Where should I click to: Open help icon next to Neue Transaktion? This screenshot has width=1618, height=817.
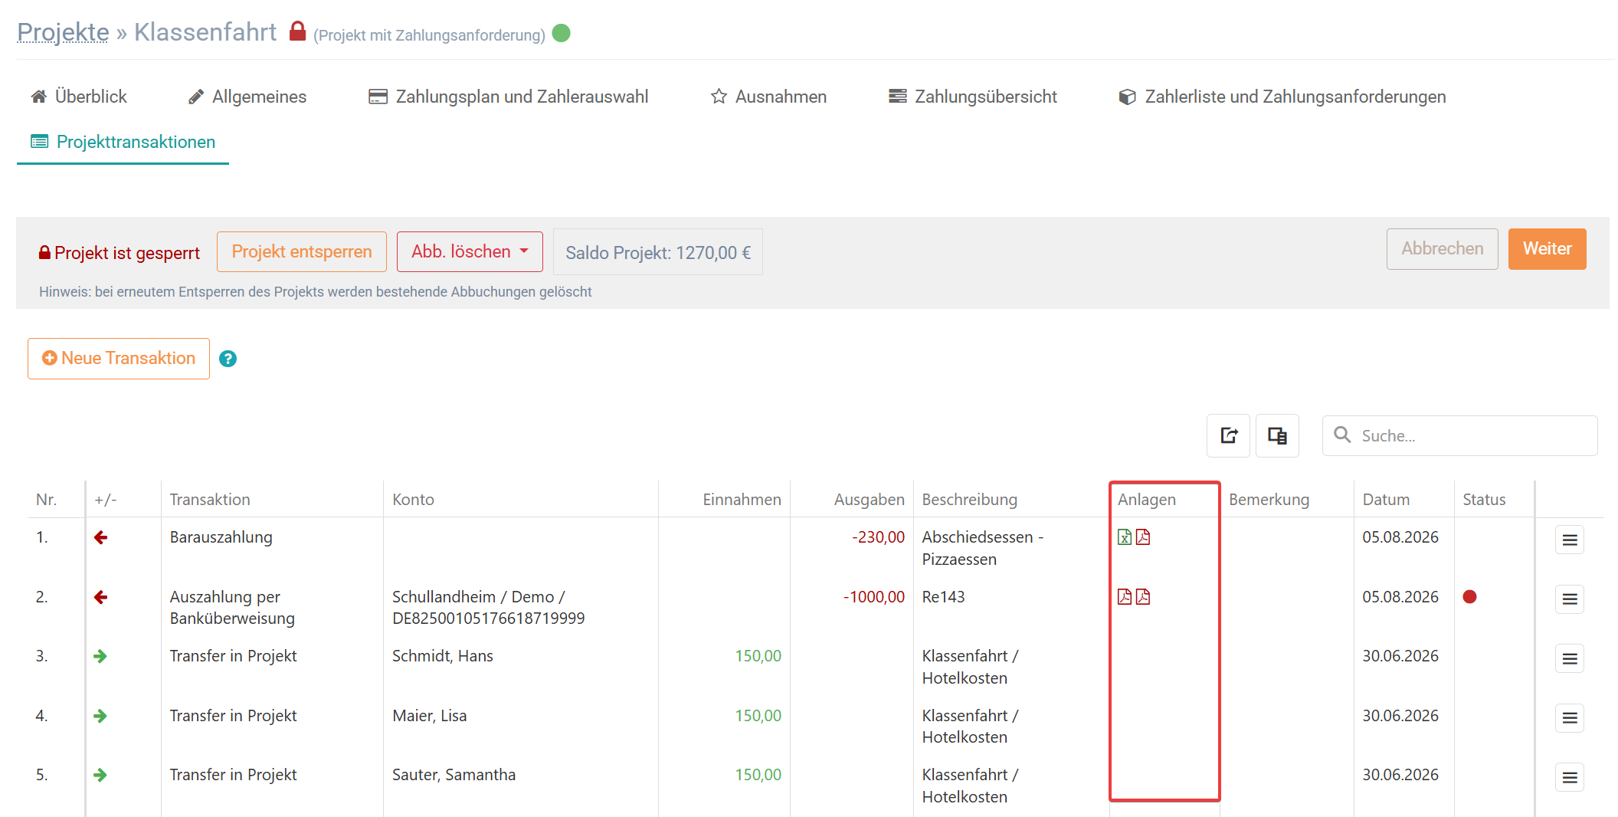(228, 359)
